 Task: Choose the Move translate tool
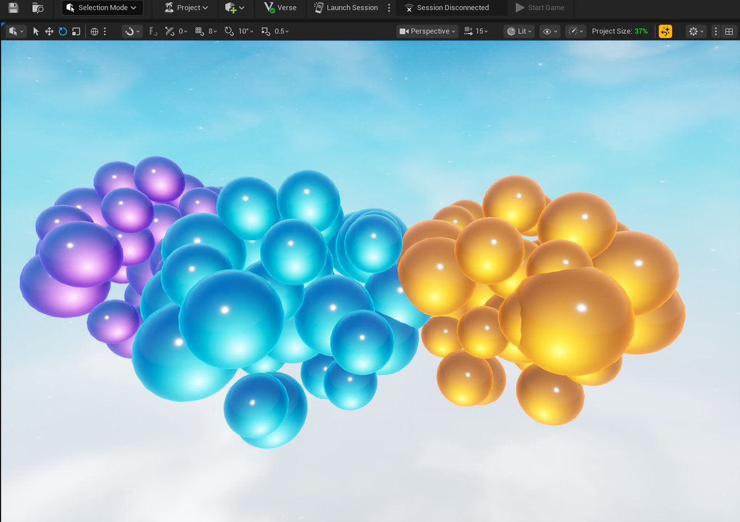49,31
